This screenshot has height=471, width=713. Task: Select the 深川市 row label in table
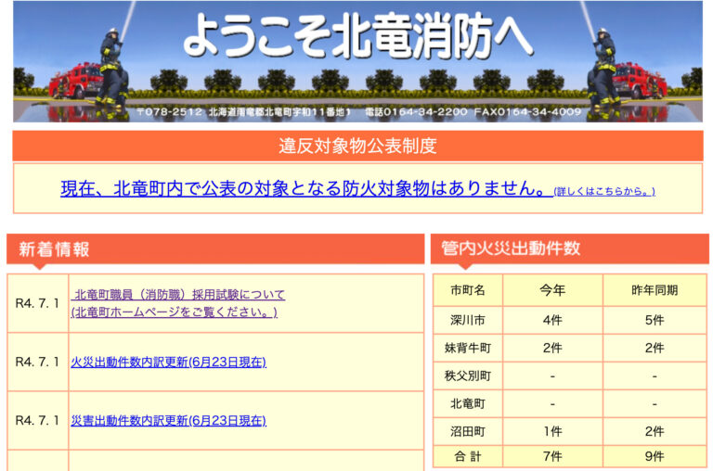[467, 320]
